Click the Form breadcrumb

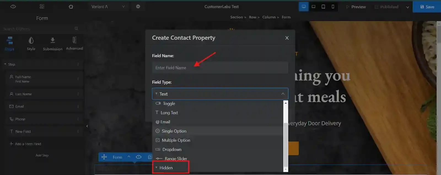[x=286, y=17]
